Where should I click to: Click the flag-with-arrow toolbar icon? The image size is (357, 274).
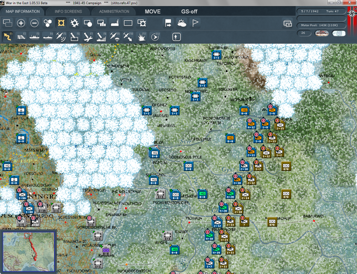[x=168, y=23]
